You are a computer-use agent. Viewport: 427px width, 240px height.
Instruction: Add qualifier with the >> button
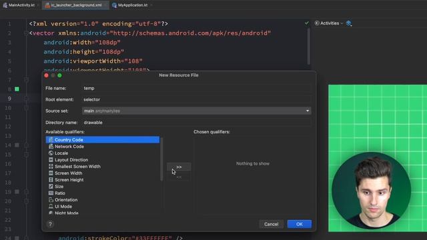click(x=179, y=167)
